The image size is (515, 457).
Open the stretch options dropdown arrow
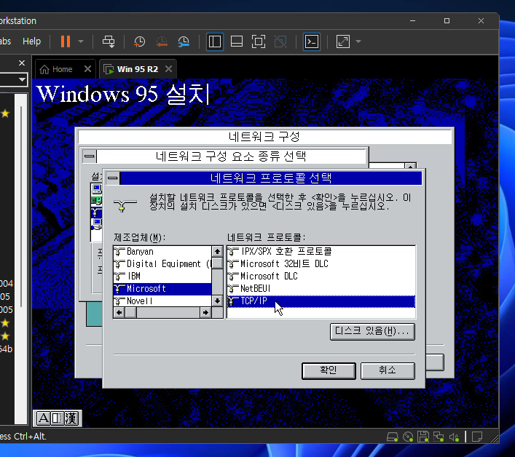[x=358, y=41]
